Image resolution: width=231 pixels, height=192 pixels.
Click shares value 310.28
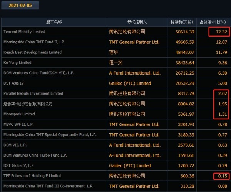[x=187, y=186]
